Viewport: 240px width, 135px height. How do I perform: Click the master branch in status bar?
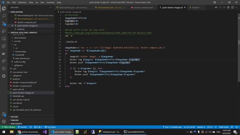pyautogui.click(x=22, y=127)
